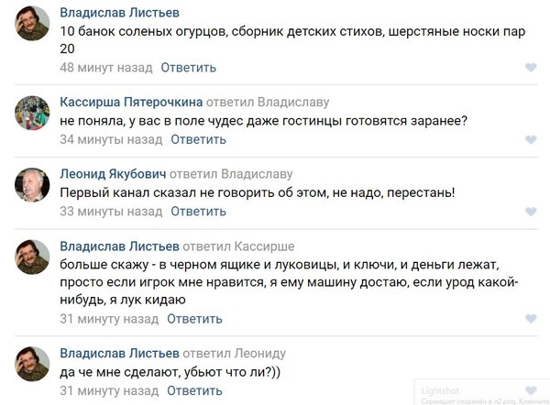Click the heart on Кассирша Пятерочкина's comment
550x405 pixels.
[x=531, y=140]
